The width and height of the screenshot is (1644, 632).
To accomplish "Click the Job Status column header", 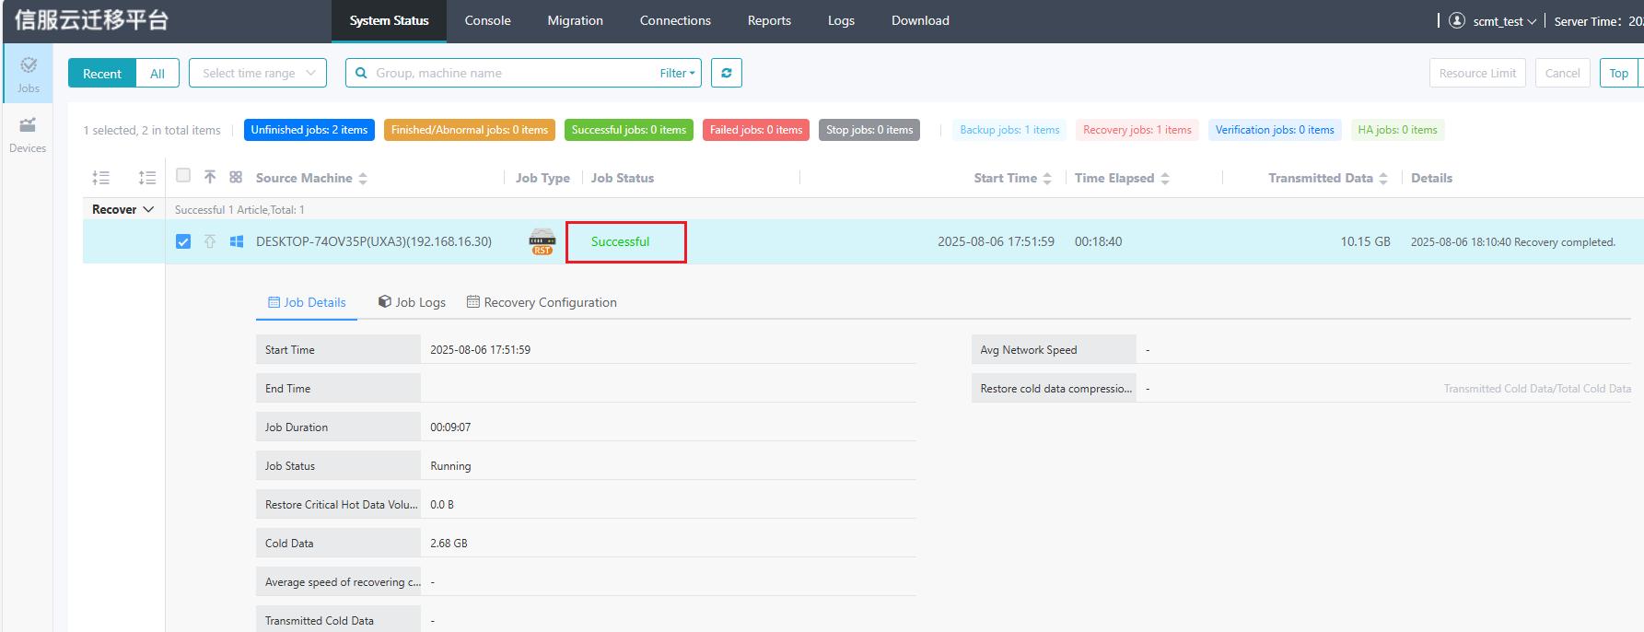I will 623,178.
